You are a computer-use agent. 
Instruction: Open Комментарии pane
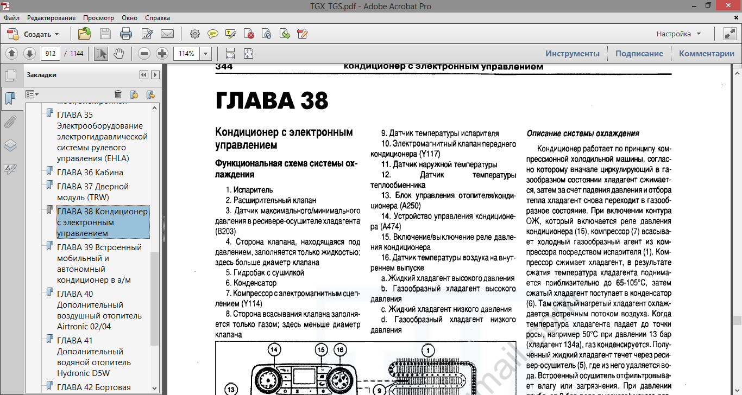point(706,53)
